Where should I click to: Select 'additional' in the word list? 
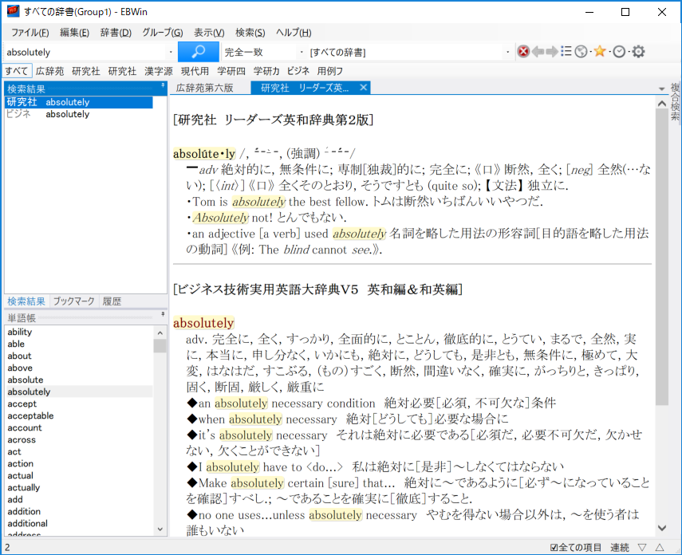point(80,524)
